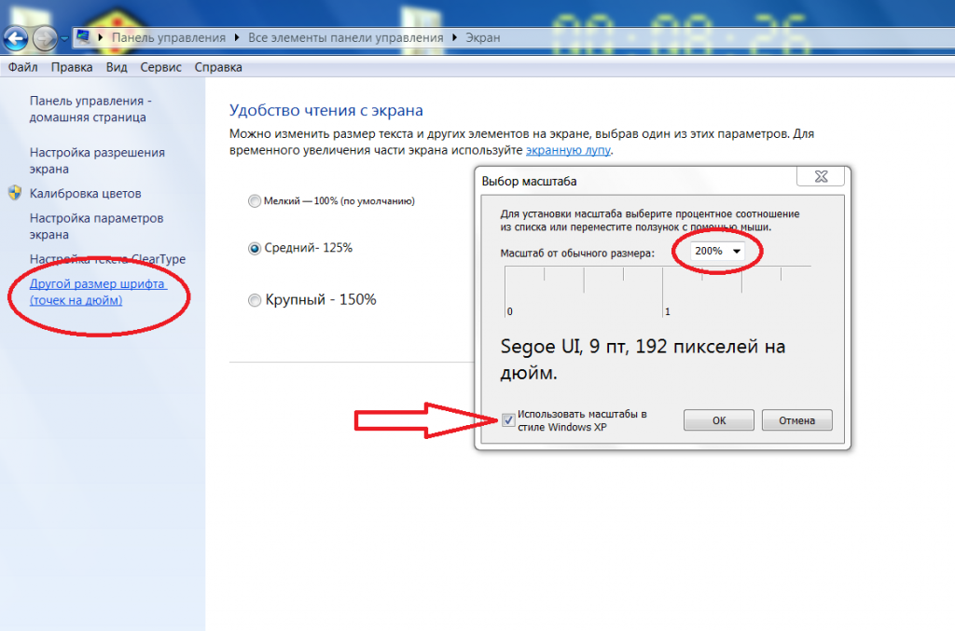Select Крупный - 150% radio button

click(x=255, y=300)
